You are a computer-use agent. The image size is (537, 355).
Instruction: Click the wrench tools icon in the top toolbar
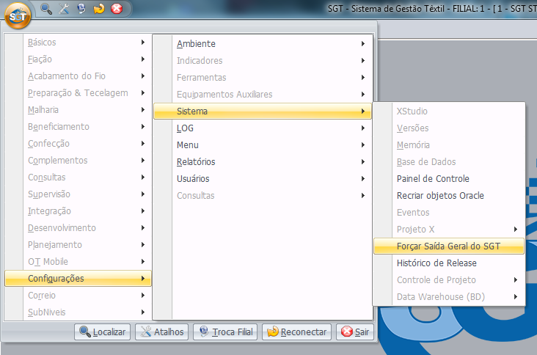click(x=64, y=9)
